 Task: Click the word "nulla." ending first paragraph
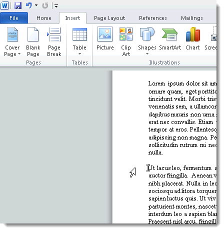pyautogui.click(x=155, y=152)
